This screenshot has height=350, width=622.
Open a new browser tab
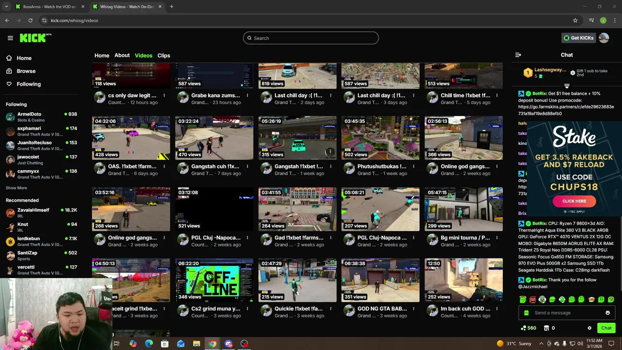pos(172,6)
